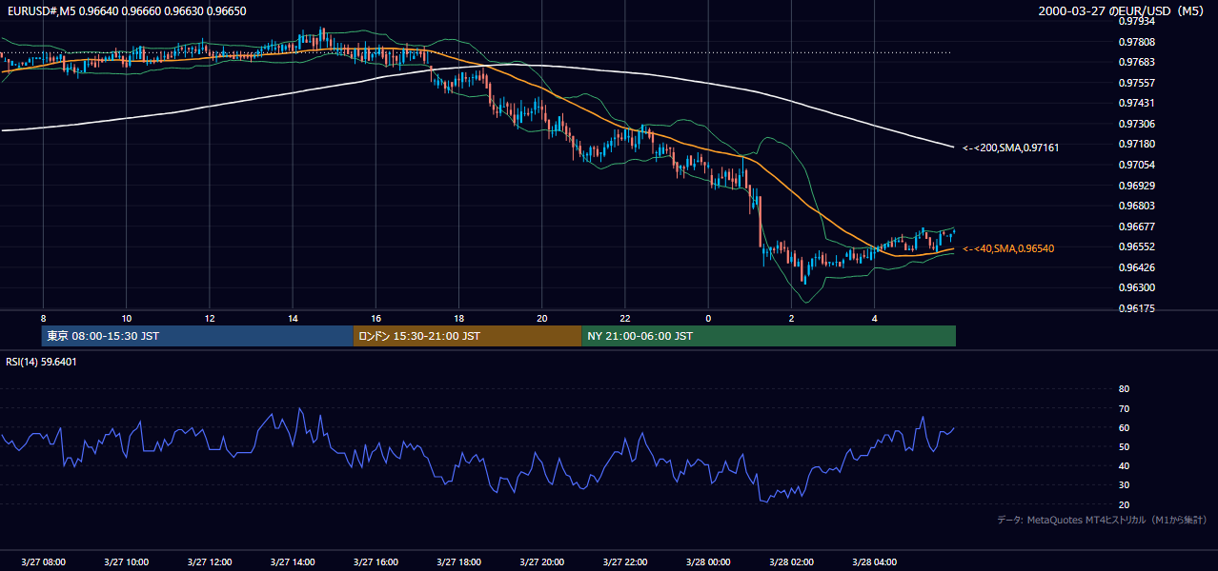
Task: Click price axis value 0.97306
Action: coord(1136,124)
